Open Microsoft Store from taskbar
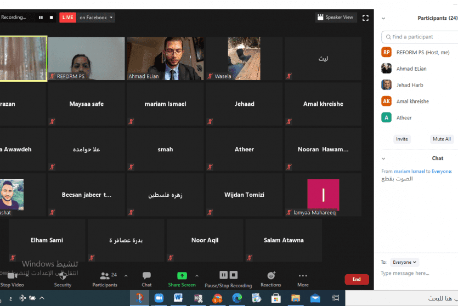Image resolution: width=458 pixels, height=306 pixels. 276,298
